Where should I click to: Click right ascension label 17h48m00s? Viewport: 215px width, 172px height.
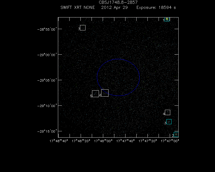tap(103, 141)
